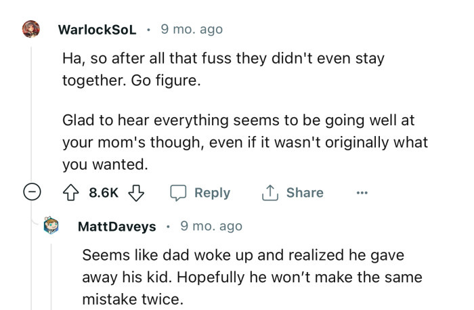Downvote WarlockSoL's comment
The image size is (474, 310).
pos(136,193)
